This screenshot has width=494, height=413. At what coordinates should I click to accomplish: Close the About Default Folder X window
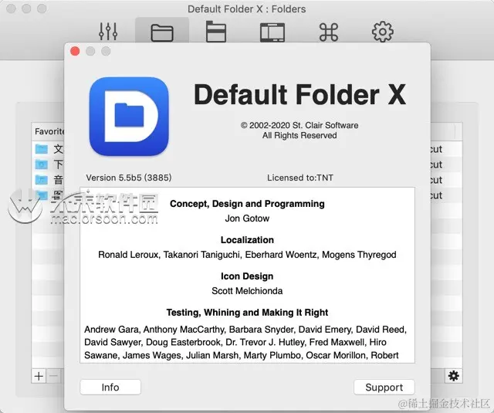pos(75,51)
